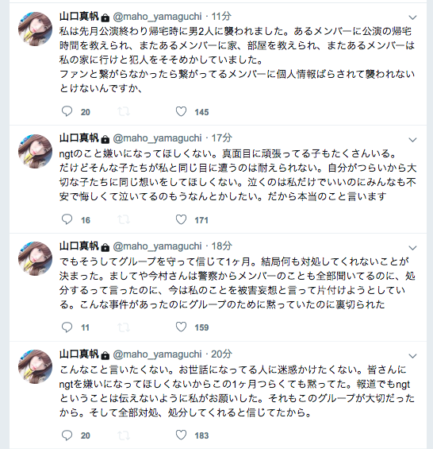Open the 山口真帆 profile name on the top tweet
Image resolution: width=433 pixels, height=449 pixels.
[79, 17]
